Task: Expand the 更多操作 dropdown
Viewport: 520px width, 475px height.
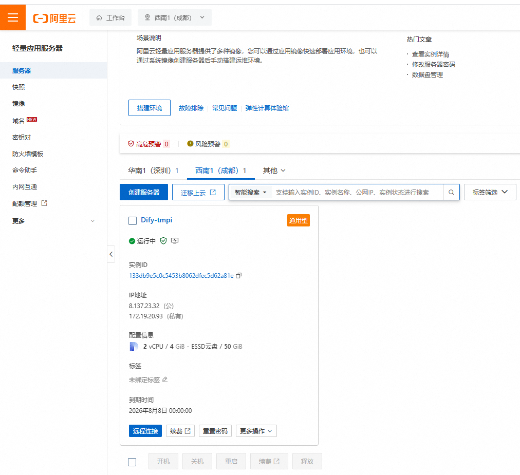Action: (x=256, y=431)
